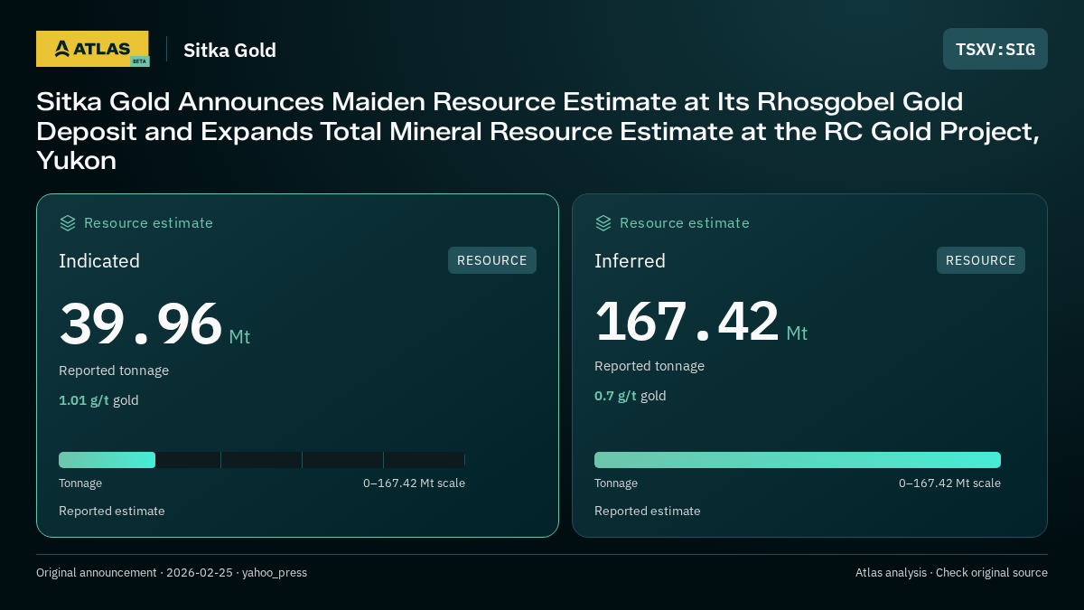Click the '1.01 g/t gold' grade text
The width and height of the screenshot is (1084, 610).
(x=98, y=400)
